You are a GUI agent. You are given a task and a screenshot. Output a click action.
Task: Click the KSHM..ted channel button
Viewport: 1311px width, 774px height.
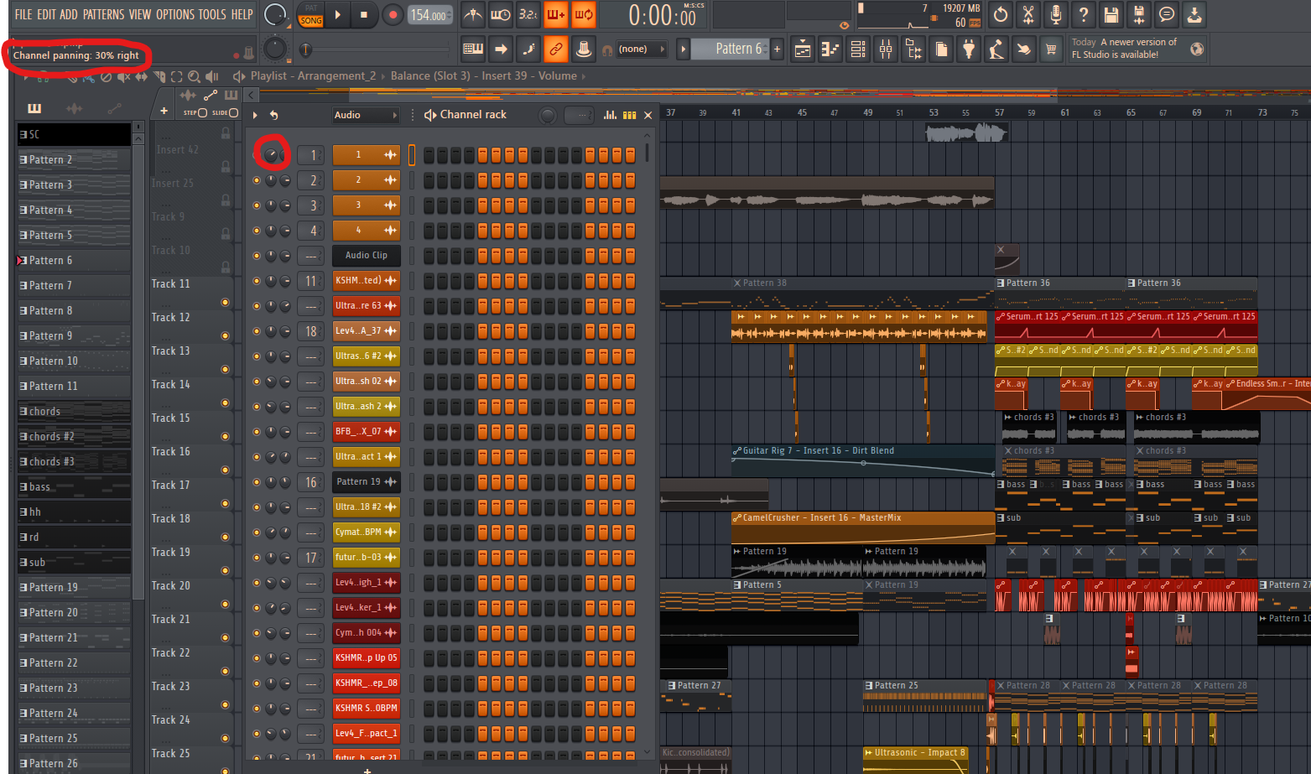pyautogui.click(x=366, y=281)
